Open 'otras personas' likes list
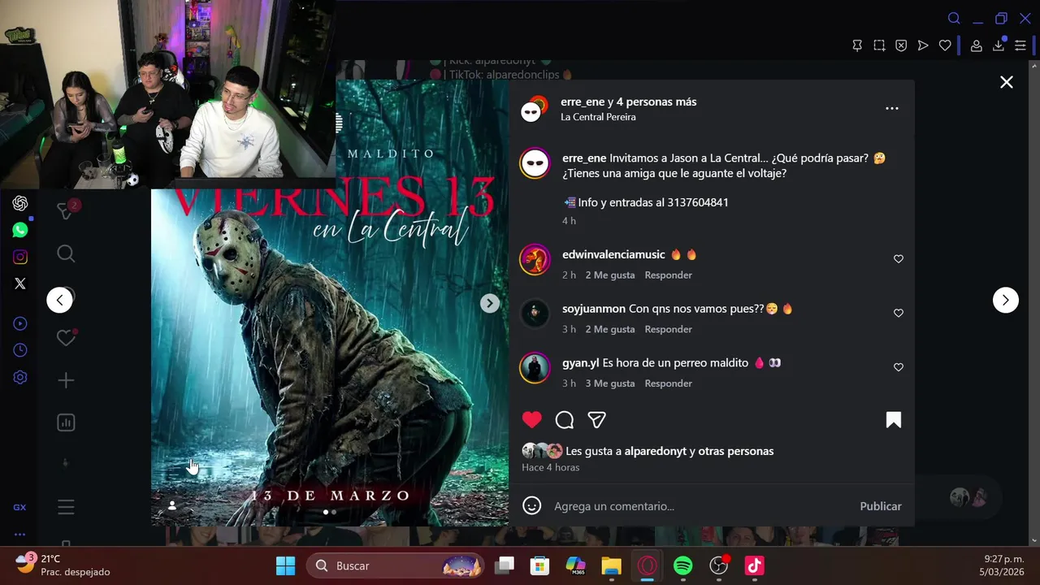 click(x=736, y=451)
